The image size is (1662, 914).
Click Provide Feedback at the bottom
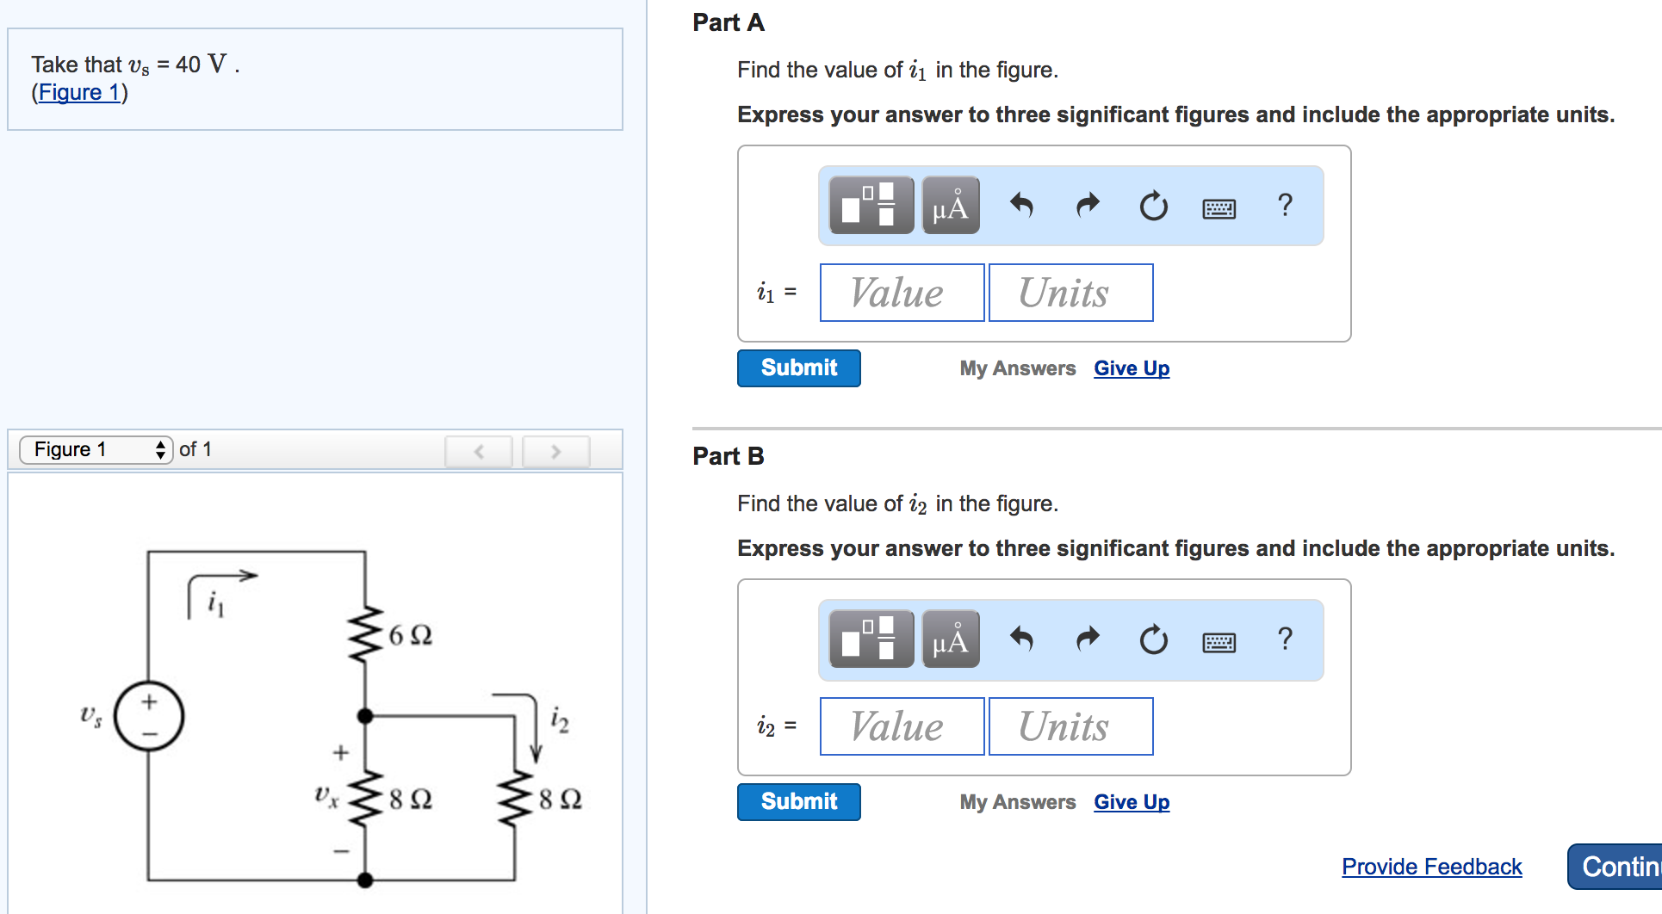1431,867
